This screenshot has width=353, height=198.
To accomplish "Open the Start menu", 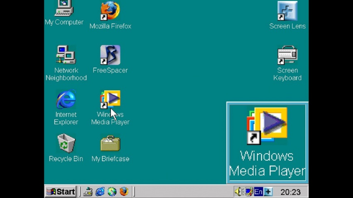I will tap(61, 191).
